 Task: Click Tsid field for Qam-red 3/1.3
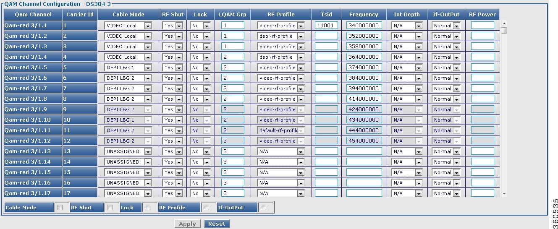coord(326,47)
